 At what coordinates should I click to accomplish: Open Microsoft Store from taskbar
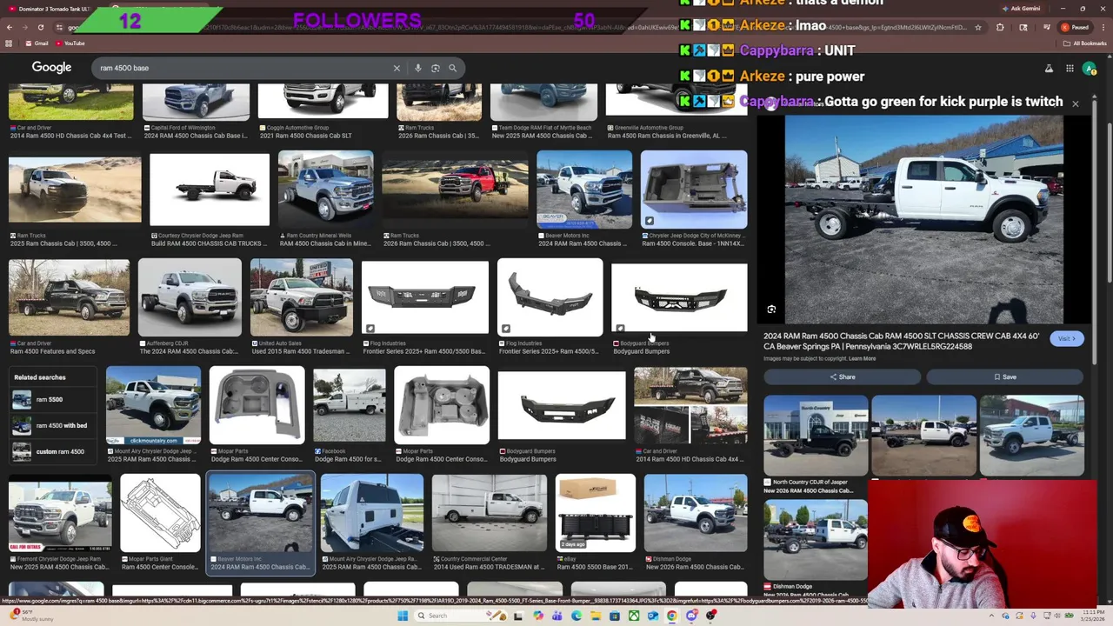[615, 616]
